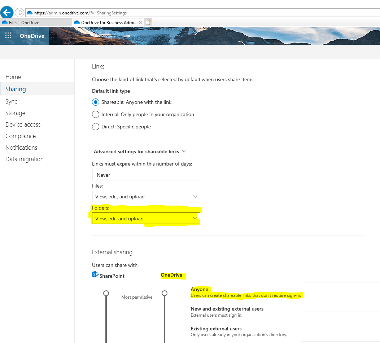Screen dimensions: 380x343
Task: Click Existing external users level
Action: (216, 329)
